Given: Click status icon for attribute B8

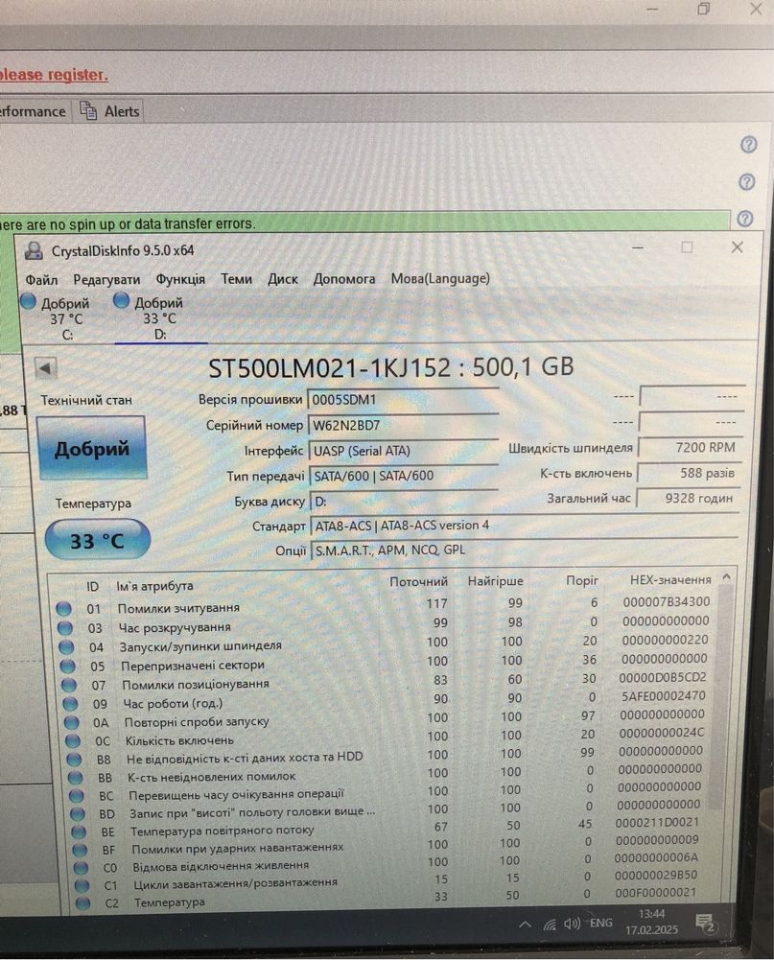Looking at the screenshot, I should pos(74,760).
